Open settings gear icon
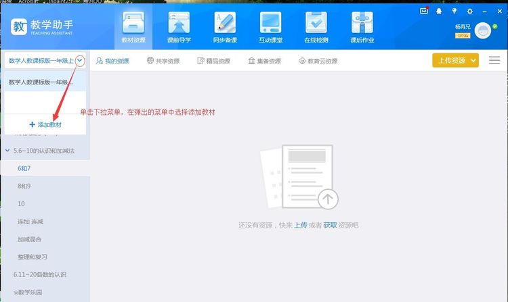The width and height of the screenshot is (508, 302). [469, 11]
